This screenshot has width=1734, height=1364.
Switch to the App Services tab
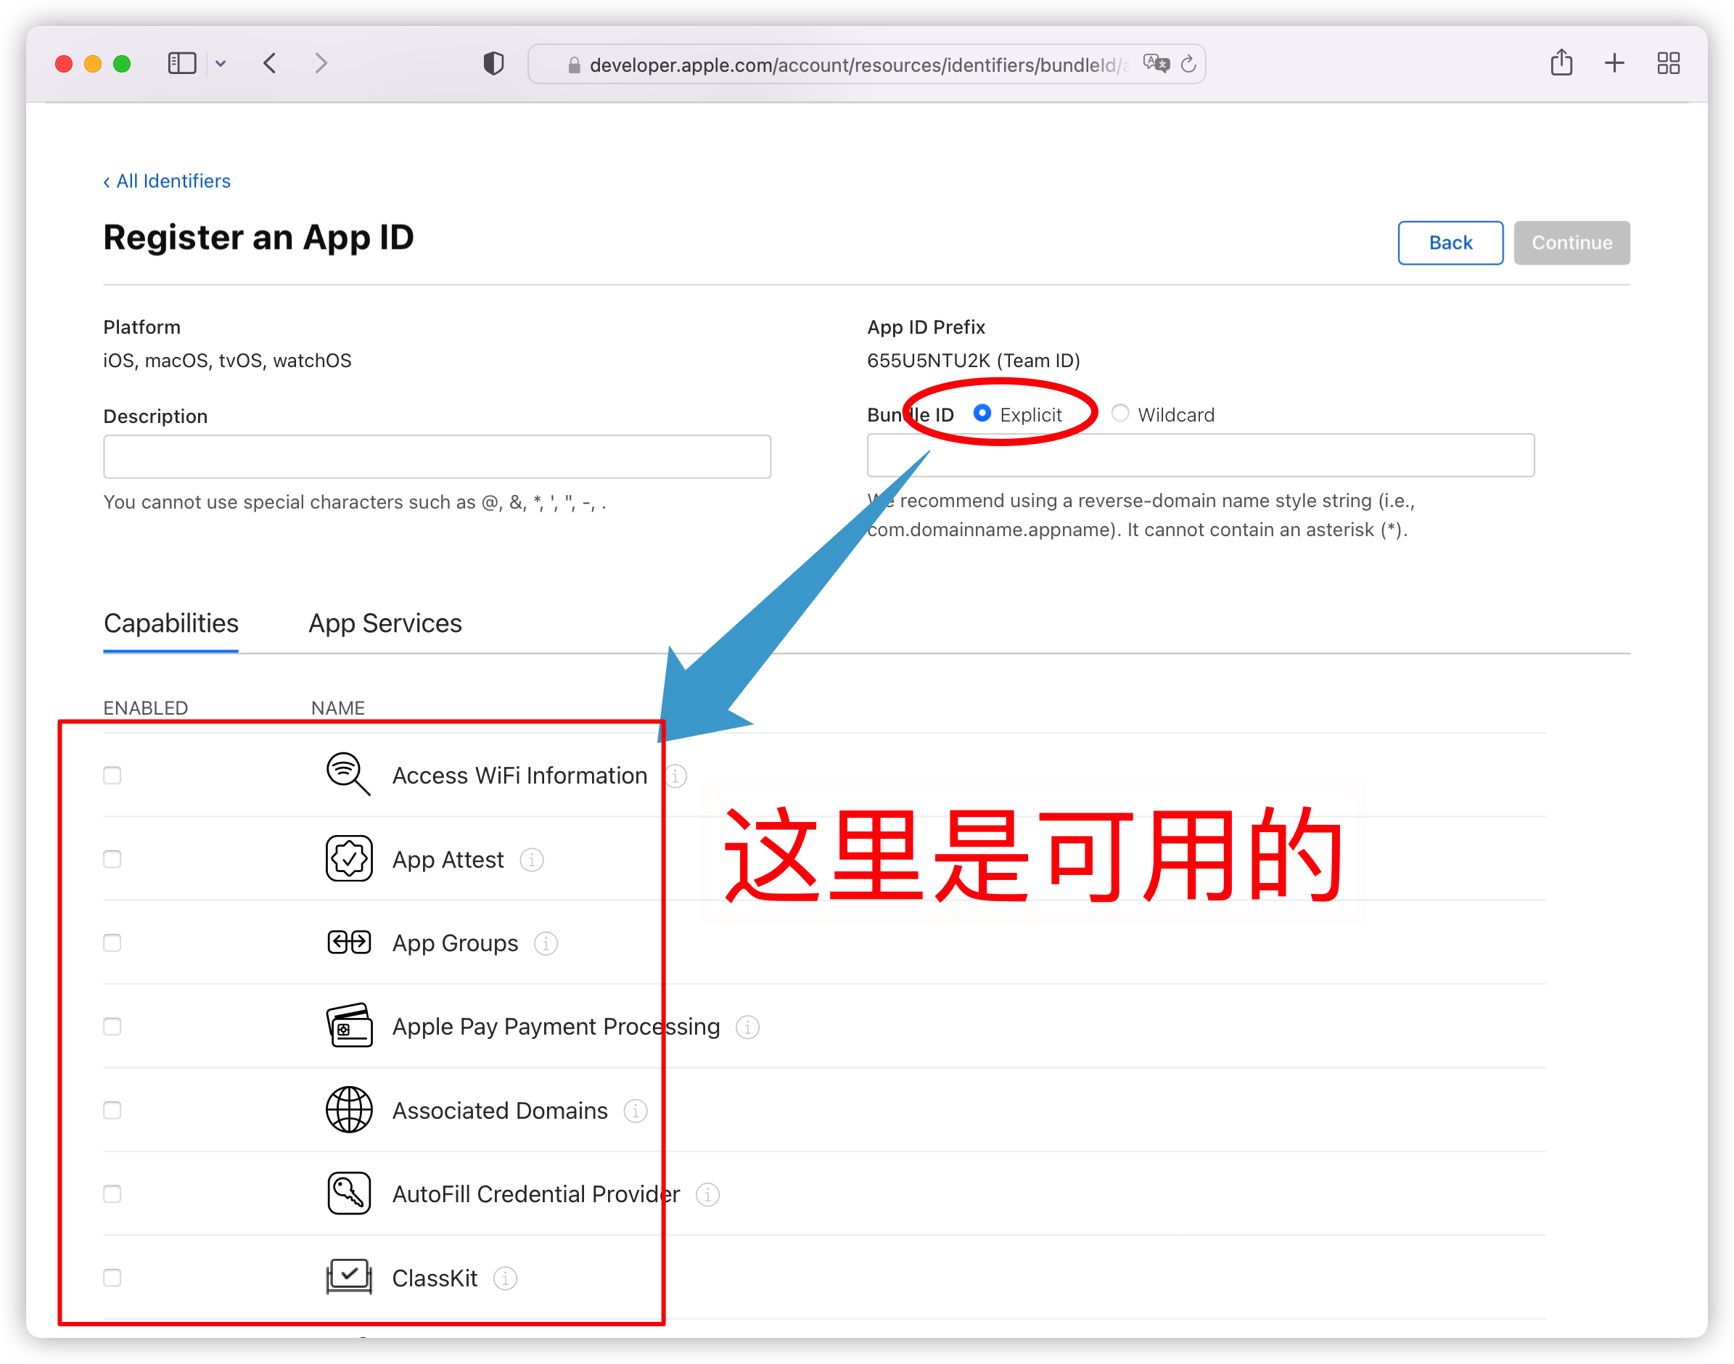(x=385, y=623)
